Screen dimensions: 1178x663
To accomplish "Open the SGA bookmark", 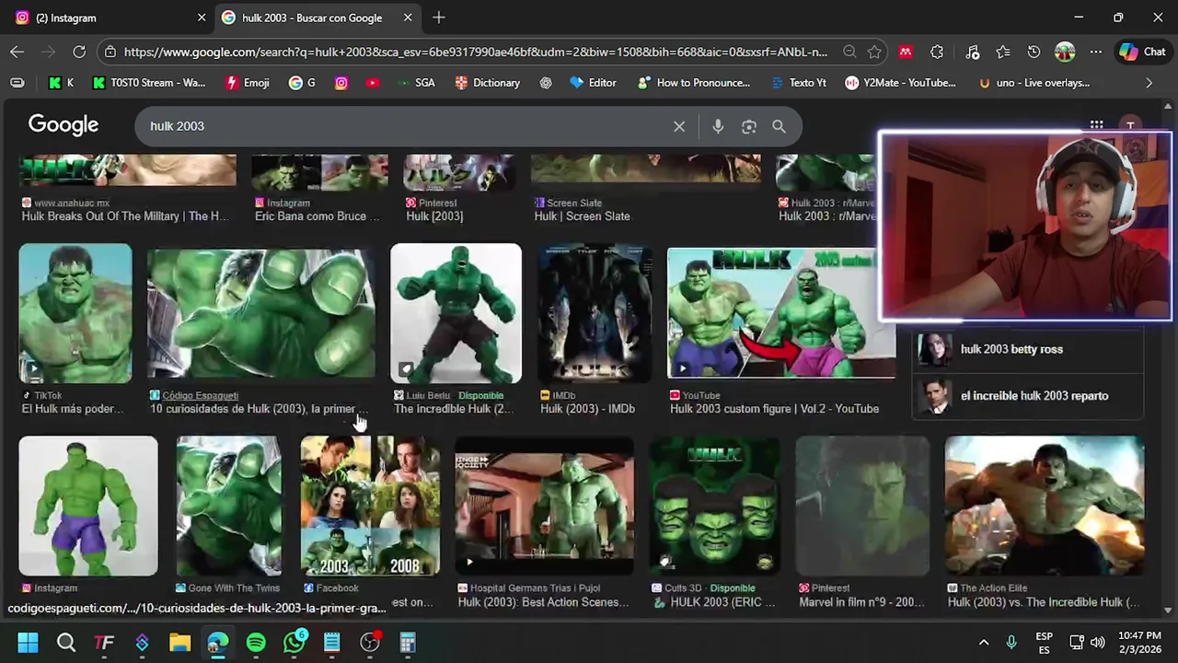I will coord(416,83).
